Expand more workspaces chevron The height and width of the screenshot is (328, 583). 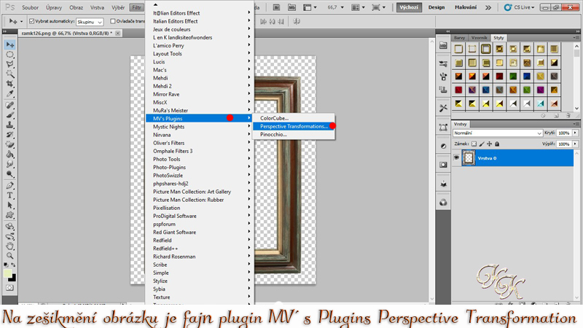coord(488,7)
